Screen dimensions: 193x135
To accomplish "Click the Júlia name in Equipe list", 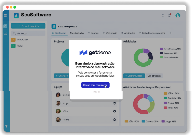I will (65, 111).
